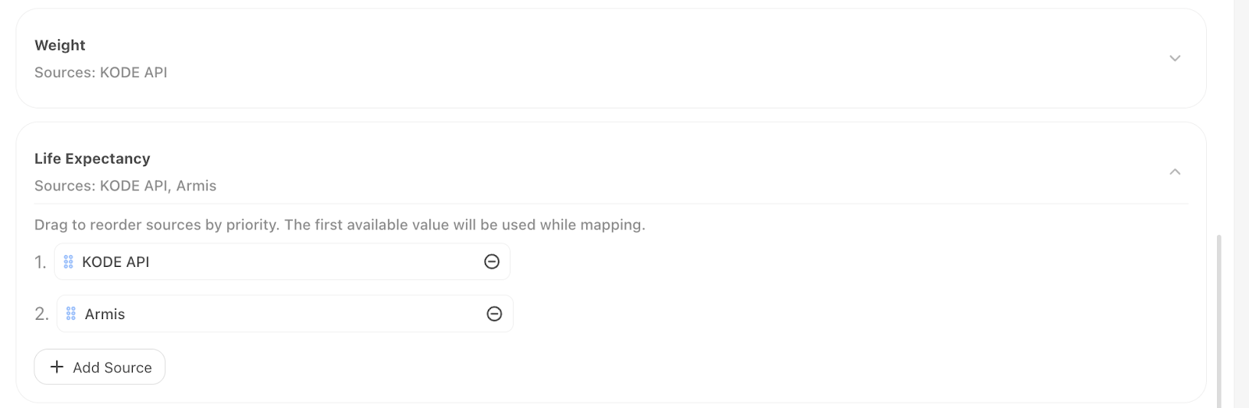Add a new source with Add Source
Viewport: 1249px width, 408px height.
[x=100, y=367]
